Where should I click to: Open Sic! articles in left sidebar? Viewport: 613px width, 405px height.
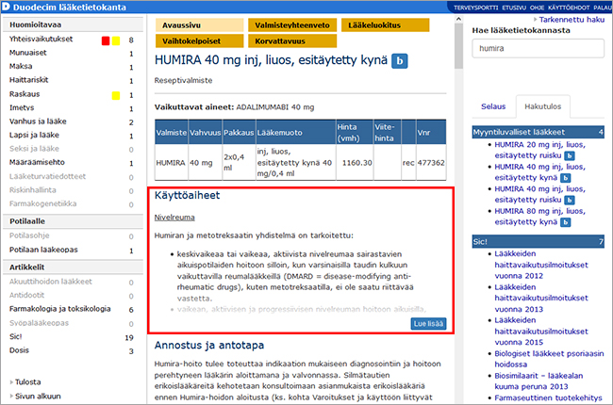coord(16,336)
